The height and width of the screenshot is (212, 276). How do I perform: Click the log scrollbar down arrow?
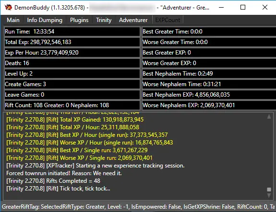click(269, 196)
